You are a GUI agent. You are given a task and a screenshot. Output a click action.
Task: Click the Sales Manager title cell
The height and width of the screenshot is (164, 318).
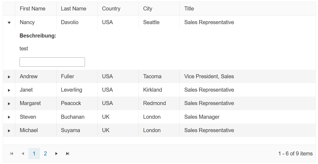point(202,117)
